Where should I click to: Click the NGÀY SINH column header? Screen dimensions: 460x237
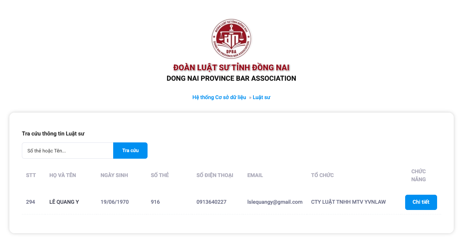114,175
